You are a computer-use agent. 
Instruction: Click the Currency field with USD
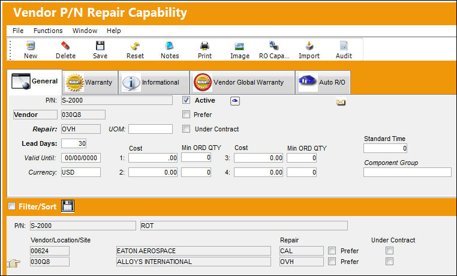[x=81, y=172]
